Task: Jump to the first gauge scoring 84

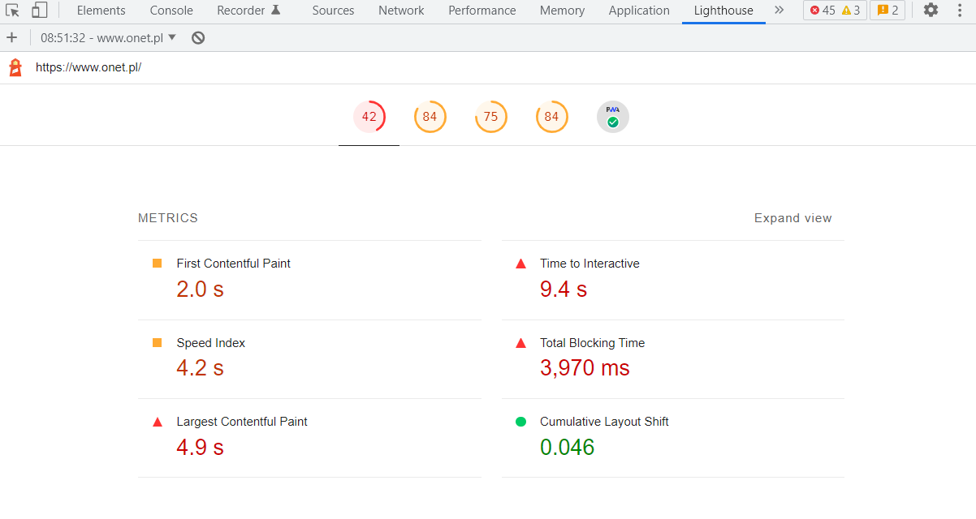Action: (x=430, y=117)
